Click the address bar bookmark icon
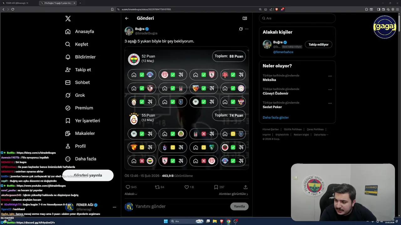 coord(112,9)
